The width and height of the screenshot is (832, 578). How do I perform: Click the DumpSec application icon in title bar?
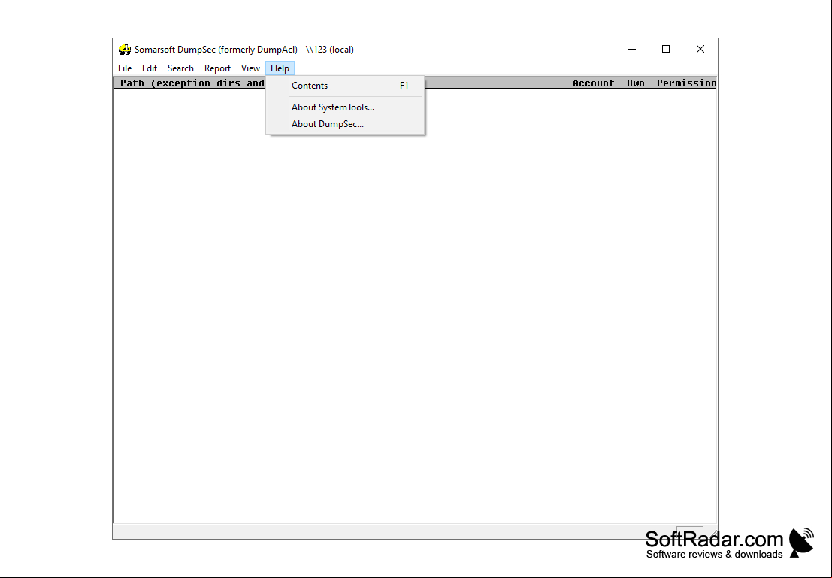coord(125,50)
